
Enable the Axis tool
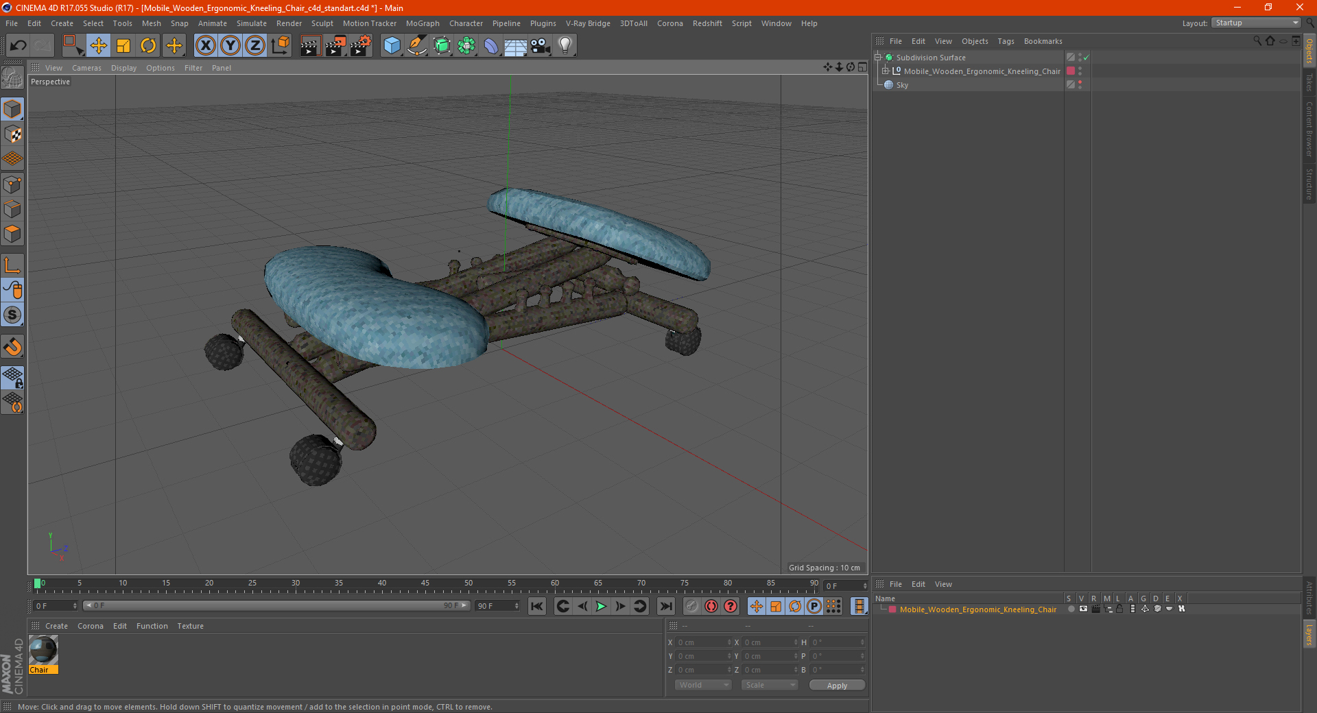point(12,265)
